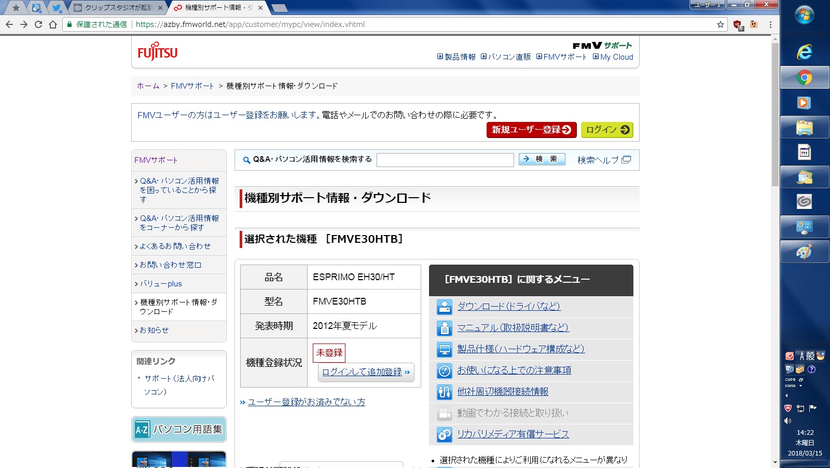830x468 pixels.
Task: Expand Q&A search by trouble sidebar item
Action: pyautogui.click(x=178, y=190)
